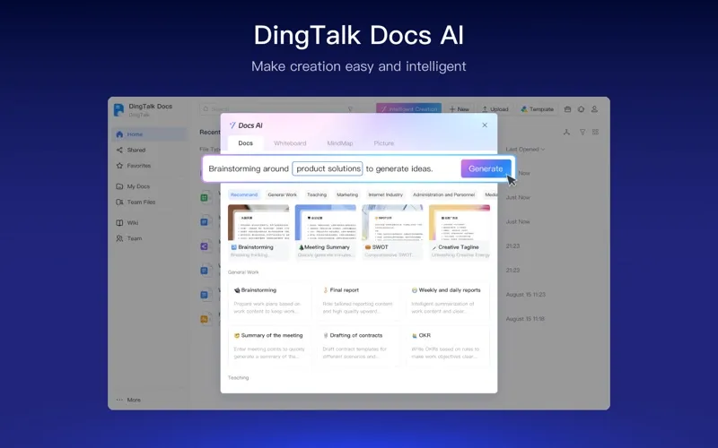The width and height of the screenshot is (718, 448).
Task: Switch to the Picture tab
Action: click(x=384, y=143)
